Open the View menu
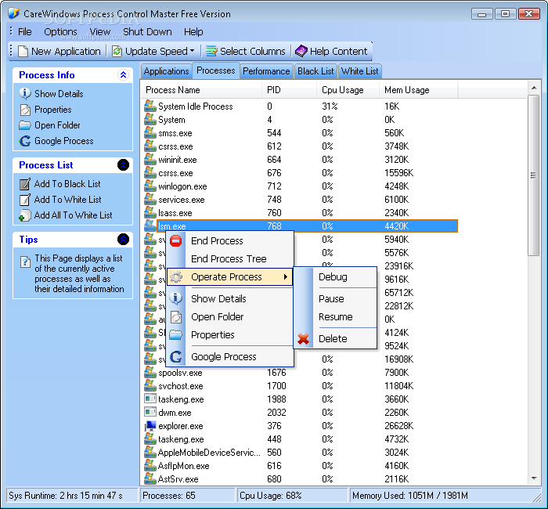 100,32
